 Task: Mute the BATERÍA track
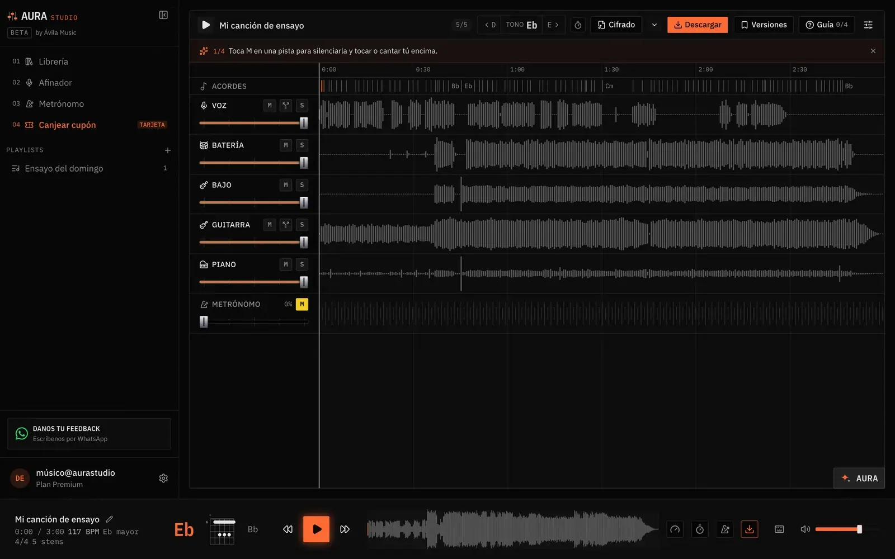click(x=286, y=145)
